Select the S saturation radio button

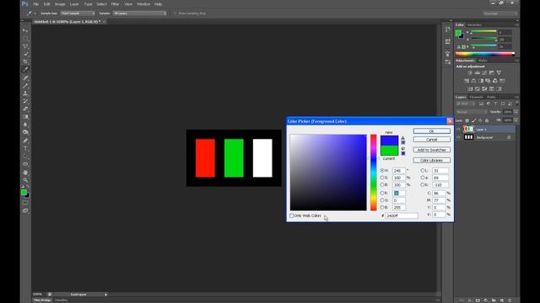click(x=382, y=178)
